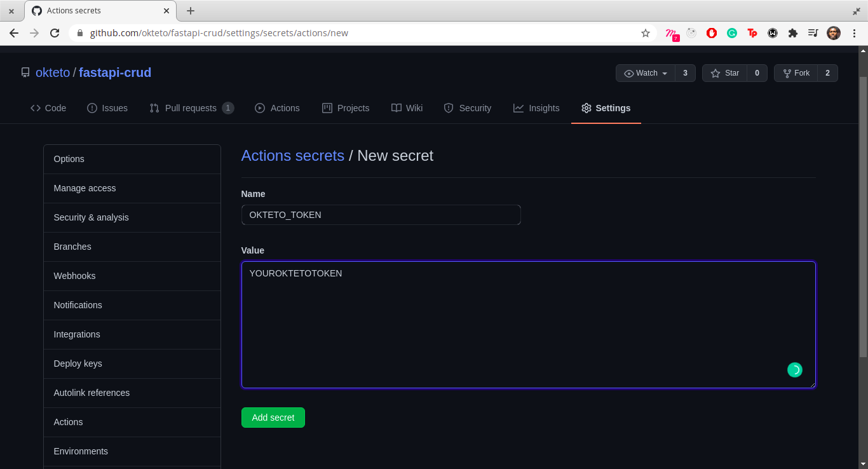
Task: Focus the secret Name input field
Action: point(381,215)
